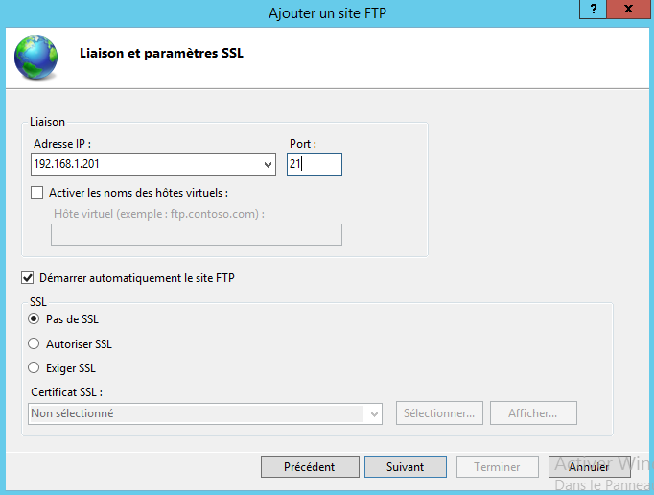Close the Ajouter un site FTP dialog
This screenshot has height=495, width=654.
point(628,9)
